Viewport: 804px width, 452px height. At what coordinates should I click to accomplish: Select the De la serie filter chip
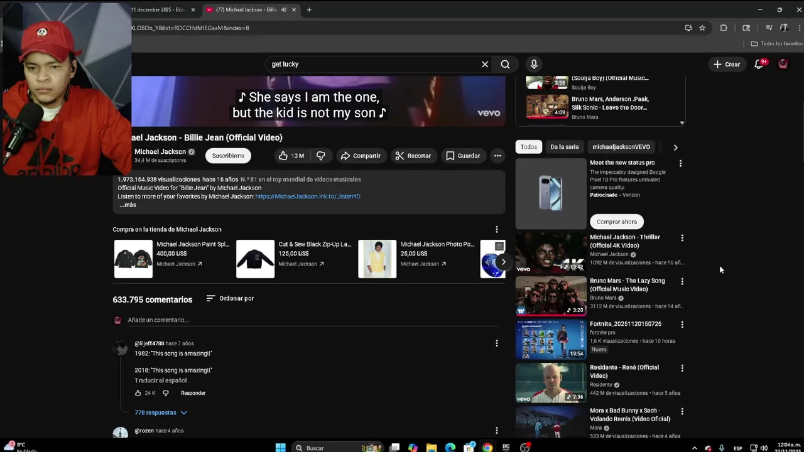(565, 147)
